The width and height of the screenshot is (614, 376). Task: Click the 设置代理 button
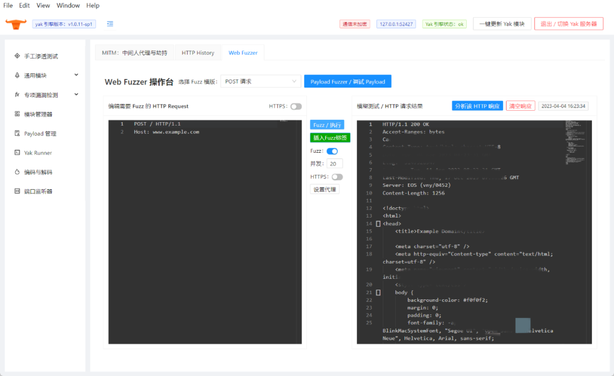(x=325, y=189)
